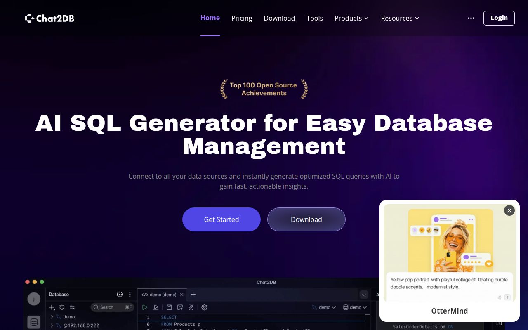This screenshot has width=528, height=330.
Task: Expand the Resources dropdown menu
Action: click(400, 18)
